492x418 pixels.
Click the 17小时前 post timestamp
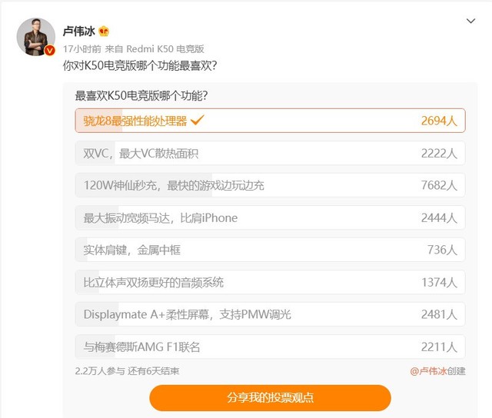[78, 48]
